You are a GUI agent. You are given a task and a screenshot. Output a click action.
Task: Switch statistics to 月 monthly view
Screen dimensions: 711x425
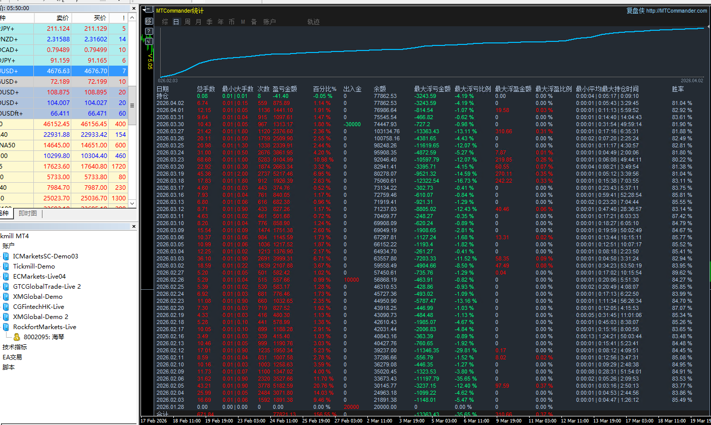(x=199, y=22)
